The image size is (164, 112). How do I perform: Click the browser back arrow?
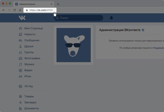tap(4, 10)
